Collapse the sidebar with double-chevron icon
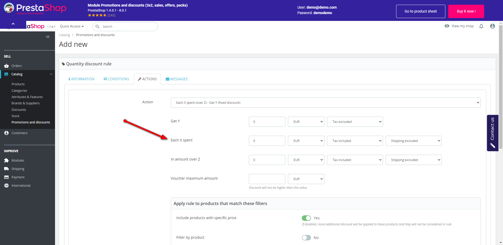 48,37
